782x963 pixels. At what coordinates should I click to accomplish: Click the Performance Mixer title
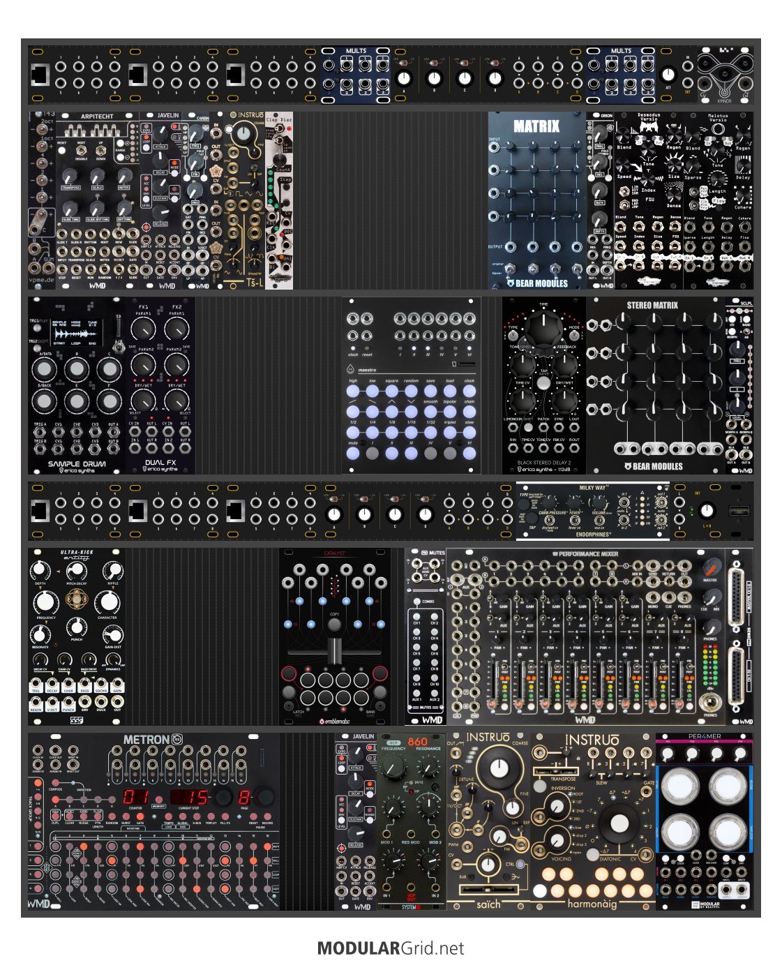click(x=587, y=554)
